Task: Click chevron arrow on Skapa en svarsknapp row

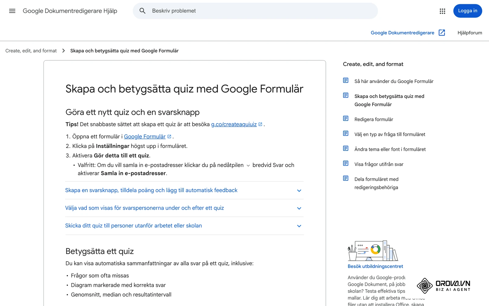Action: coord(299,191)
